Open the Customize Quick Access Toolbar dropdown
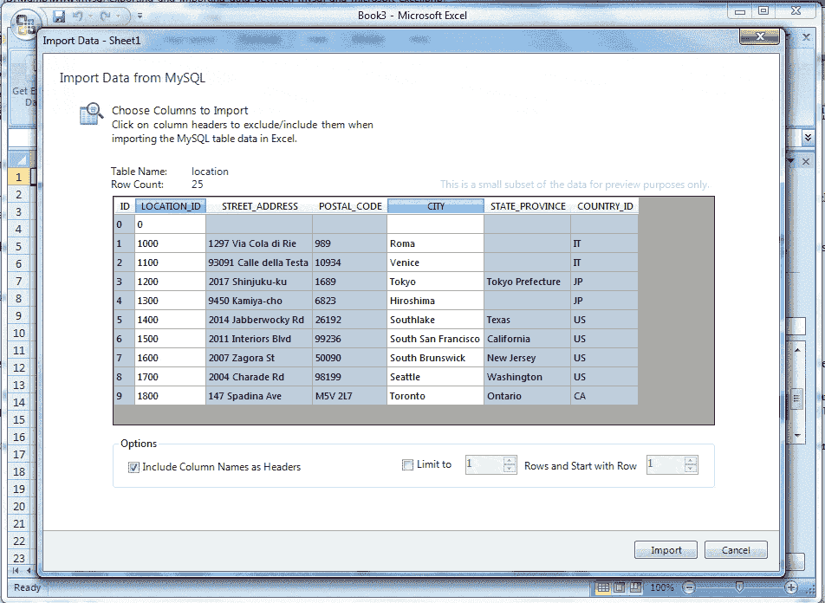This screenshot has height=603, width=825. tap(140, 16)
